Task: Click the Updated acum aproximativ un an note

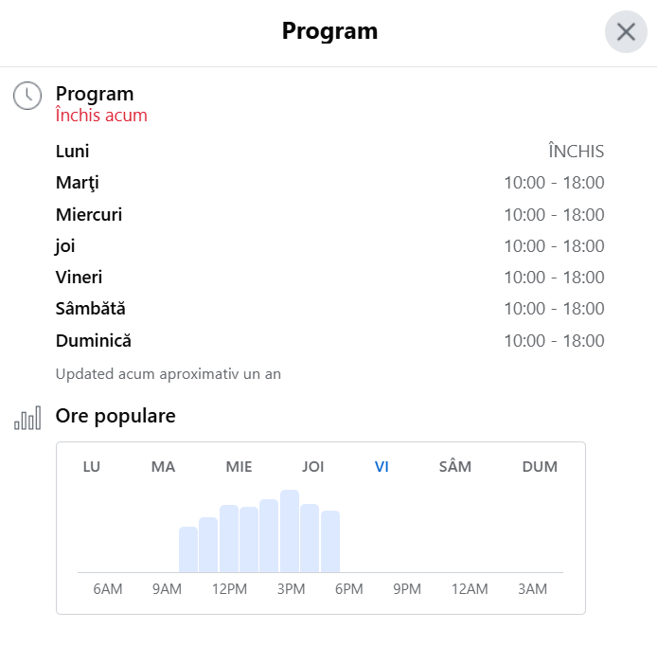Action: pyautogui.click(x=168, y=373)
